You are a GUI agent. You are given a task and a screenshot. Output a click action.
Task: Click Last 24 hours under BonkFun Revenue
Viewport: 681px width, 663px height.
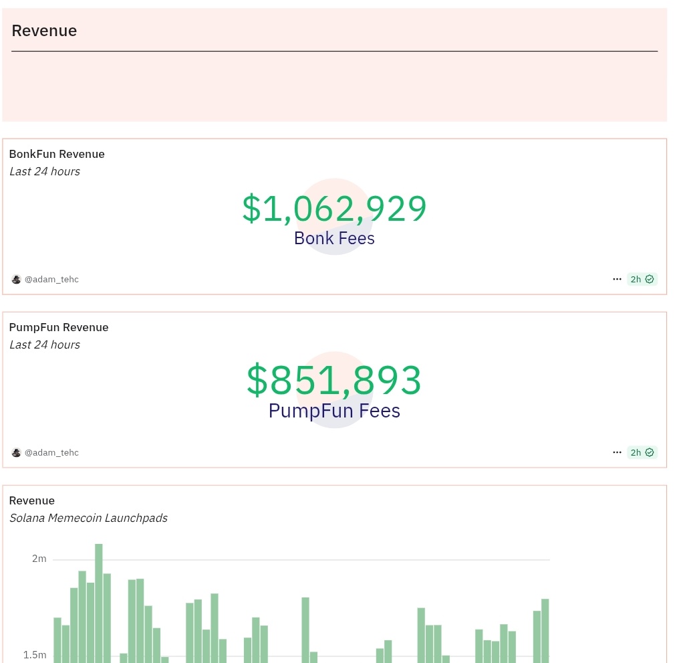(x=45, y=172)
